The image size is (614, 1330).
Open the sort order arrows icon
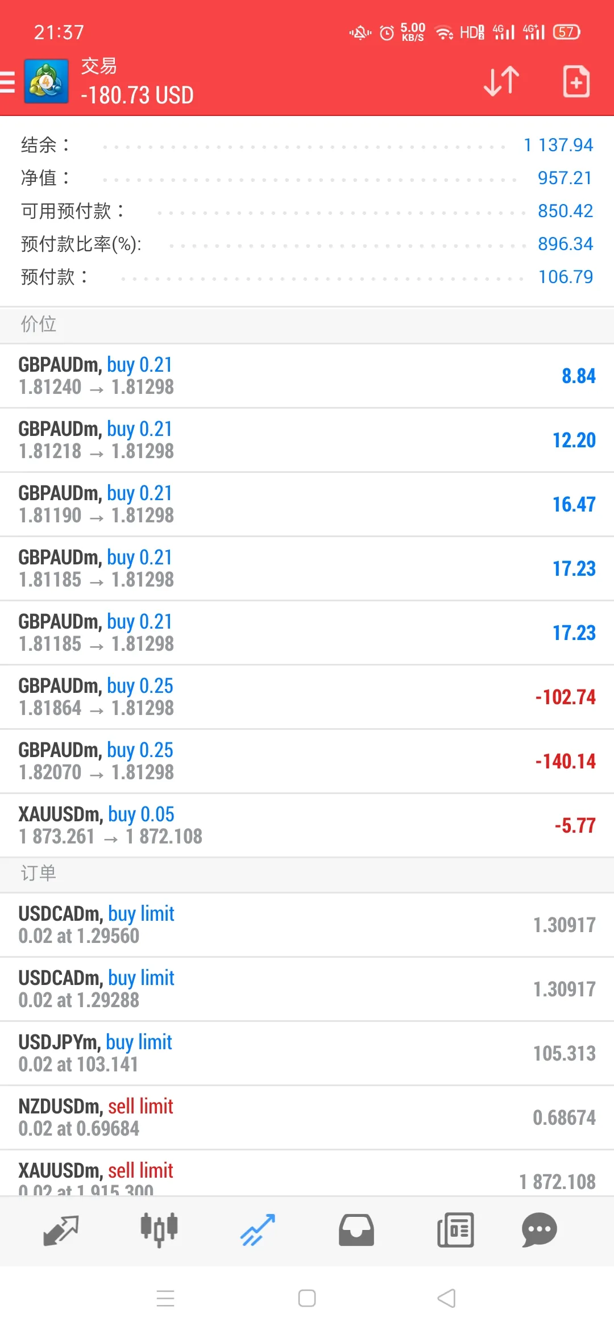pos(501,81)
